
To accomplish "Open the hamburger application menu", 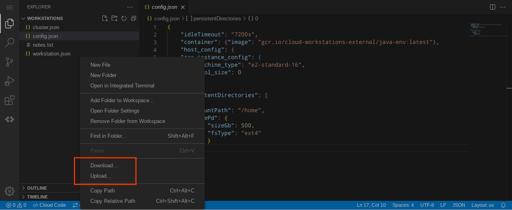I will tap(10, 7).
